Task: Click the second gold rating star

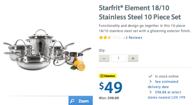Action: click(105, 37)
